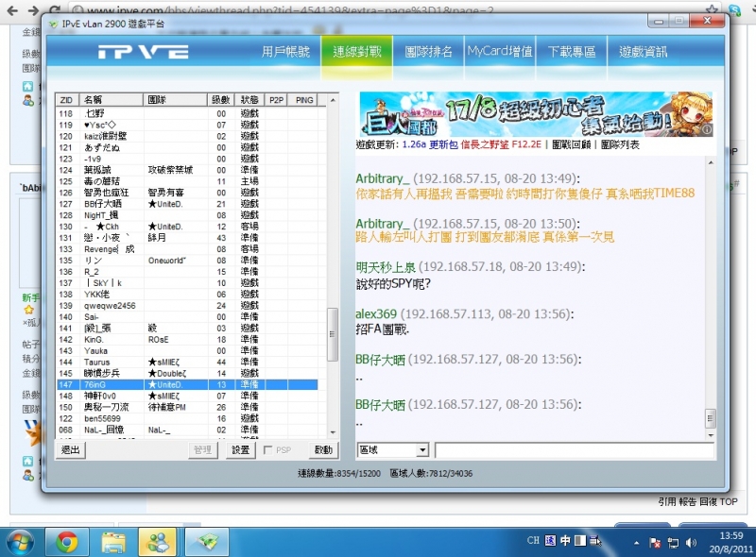Image resolution: width=756 pixels, height=557 pixels.
Task: Sort player list by 級數 column
Action: pyautogui.click(x=220, y=99)
